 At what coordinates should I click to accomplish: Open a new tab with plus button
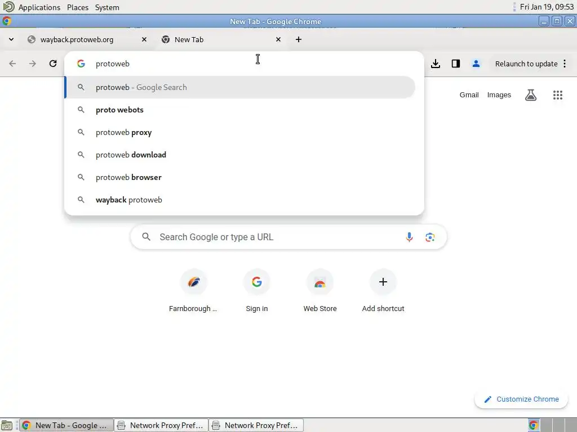tap(299, 39)
